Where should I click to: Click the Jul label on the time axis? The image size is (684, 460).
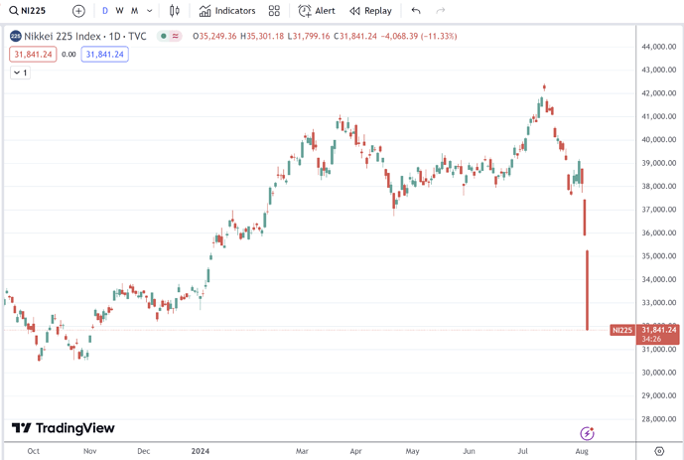point(522,451)
